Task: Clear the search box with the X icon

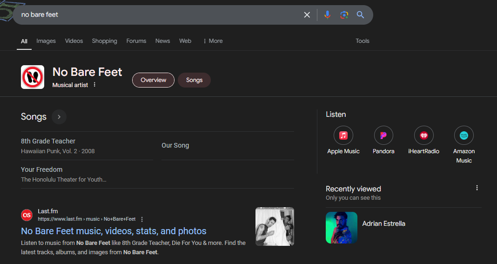Action: (x=307, y=14)
